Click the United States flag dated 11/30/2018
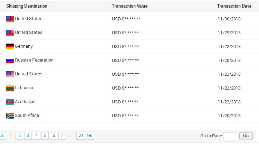This screenshot has width=259, height=148. coord(10,19)
